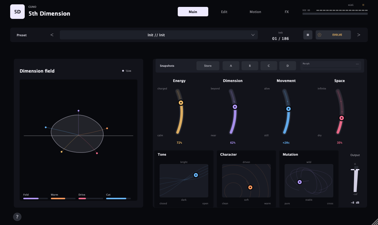
Task: Expand the Init // Init preset dropdown
Action: 158,35
